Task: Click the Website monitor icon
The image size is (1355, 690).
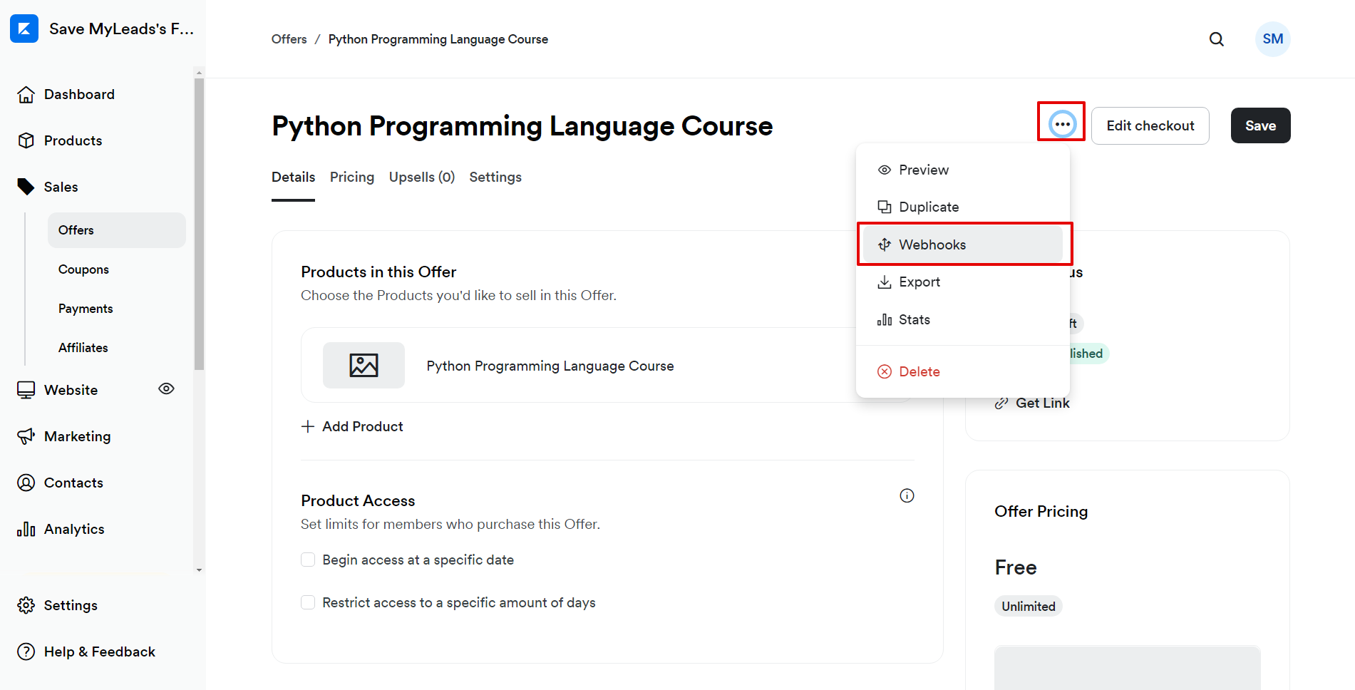Action: 26,390
